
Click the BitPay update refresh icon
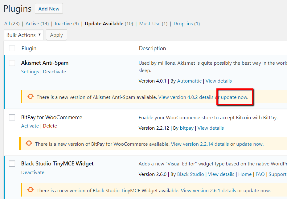coord(29,143)
